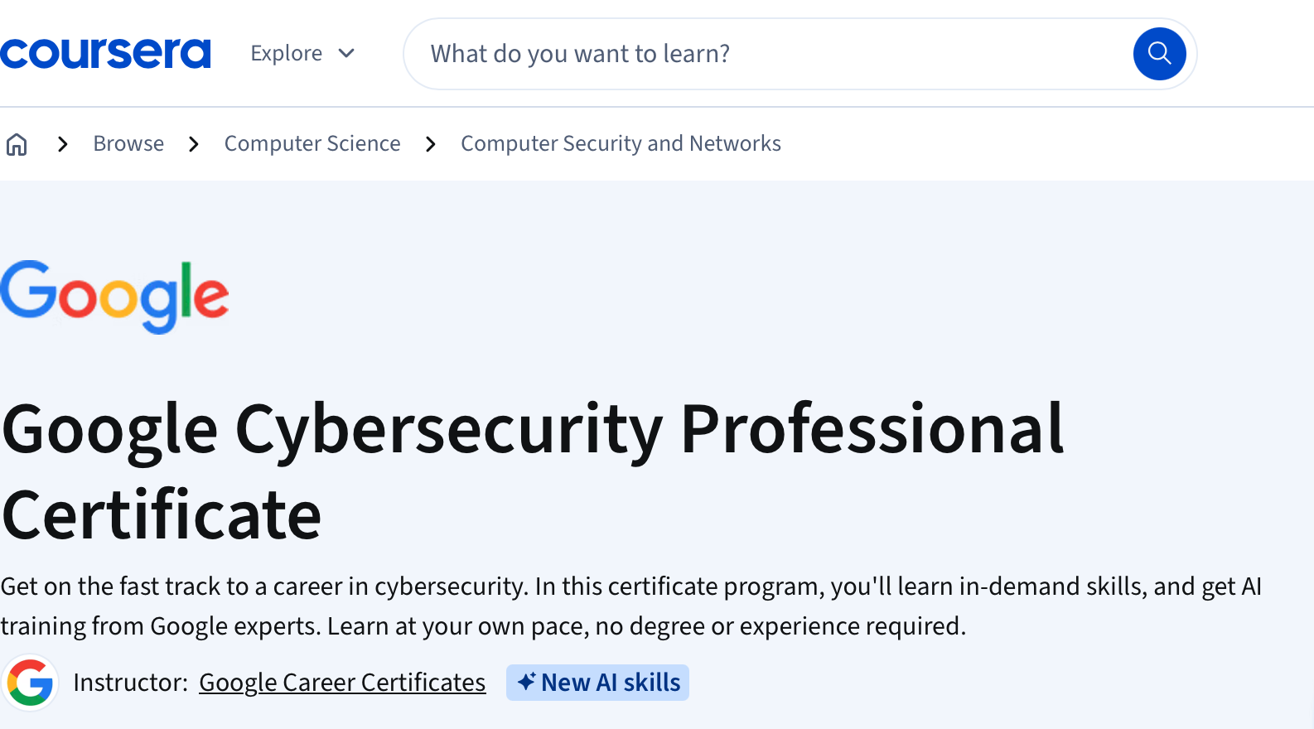Click the chevron after the home icon

[62, 143]
